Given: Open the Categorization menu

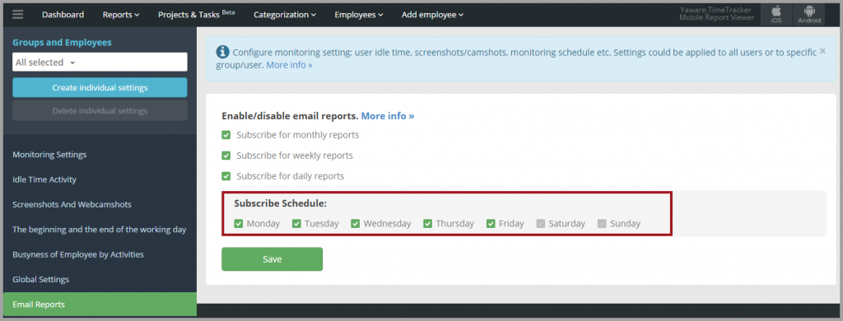Looking at the screenshot, I should coord(285,15).
